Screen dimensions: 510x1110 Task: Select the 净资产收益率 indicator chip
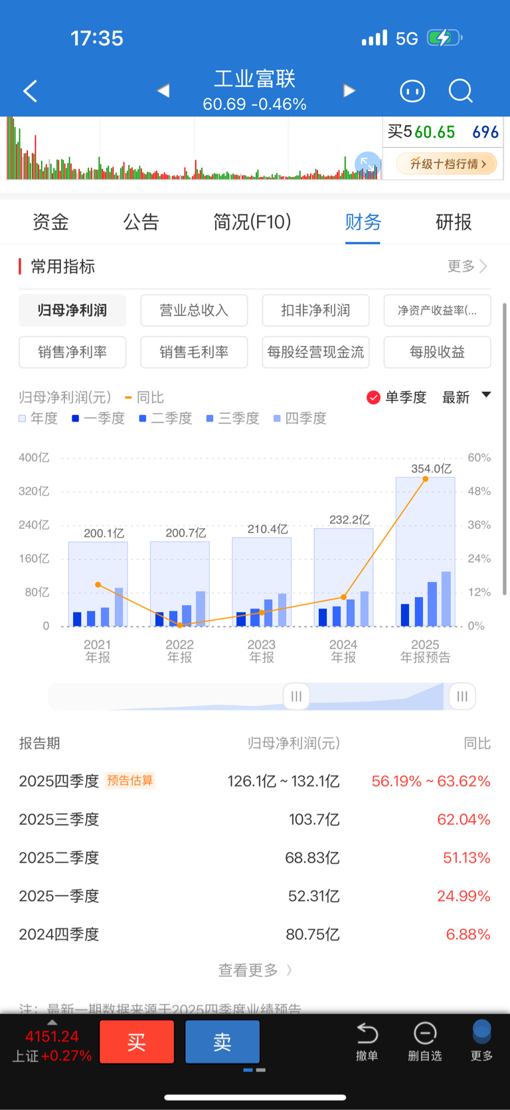[437, 311]
